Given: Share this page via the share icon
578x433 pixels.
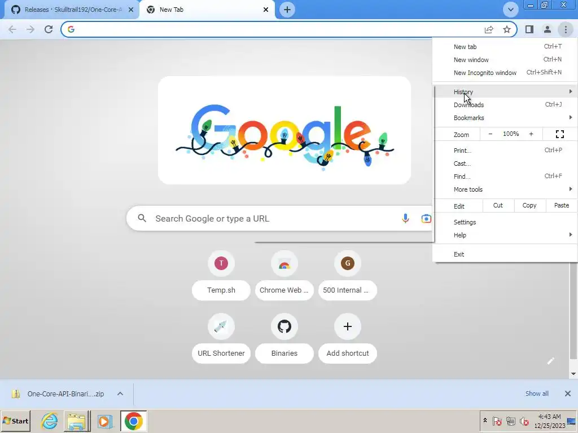Looking at the screenshot, I should click(x=489, y=29).
